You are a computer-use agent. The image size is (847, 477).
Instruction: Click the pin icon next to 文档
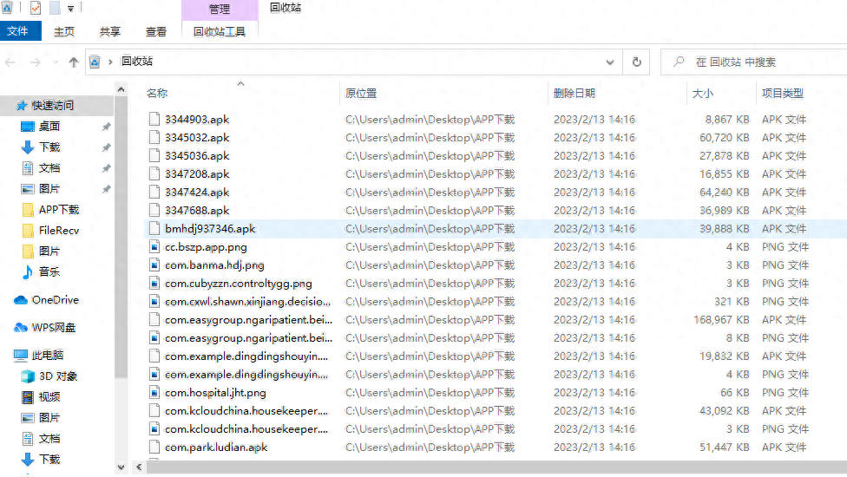pos(107,168)
